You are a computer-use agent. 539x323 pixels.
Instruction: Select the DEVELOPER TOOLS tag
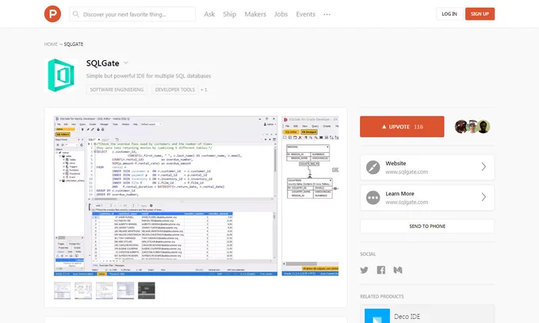[175, 89]
